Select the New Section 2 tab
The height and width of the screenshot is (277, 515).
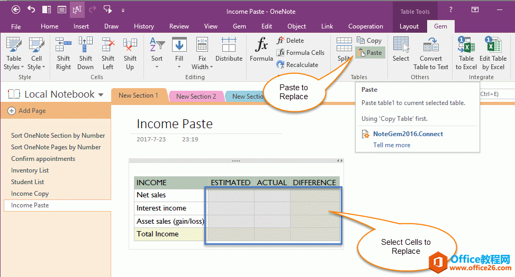pos(196,96)
